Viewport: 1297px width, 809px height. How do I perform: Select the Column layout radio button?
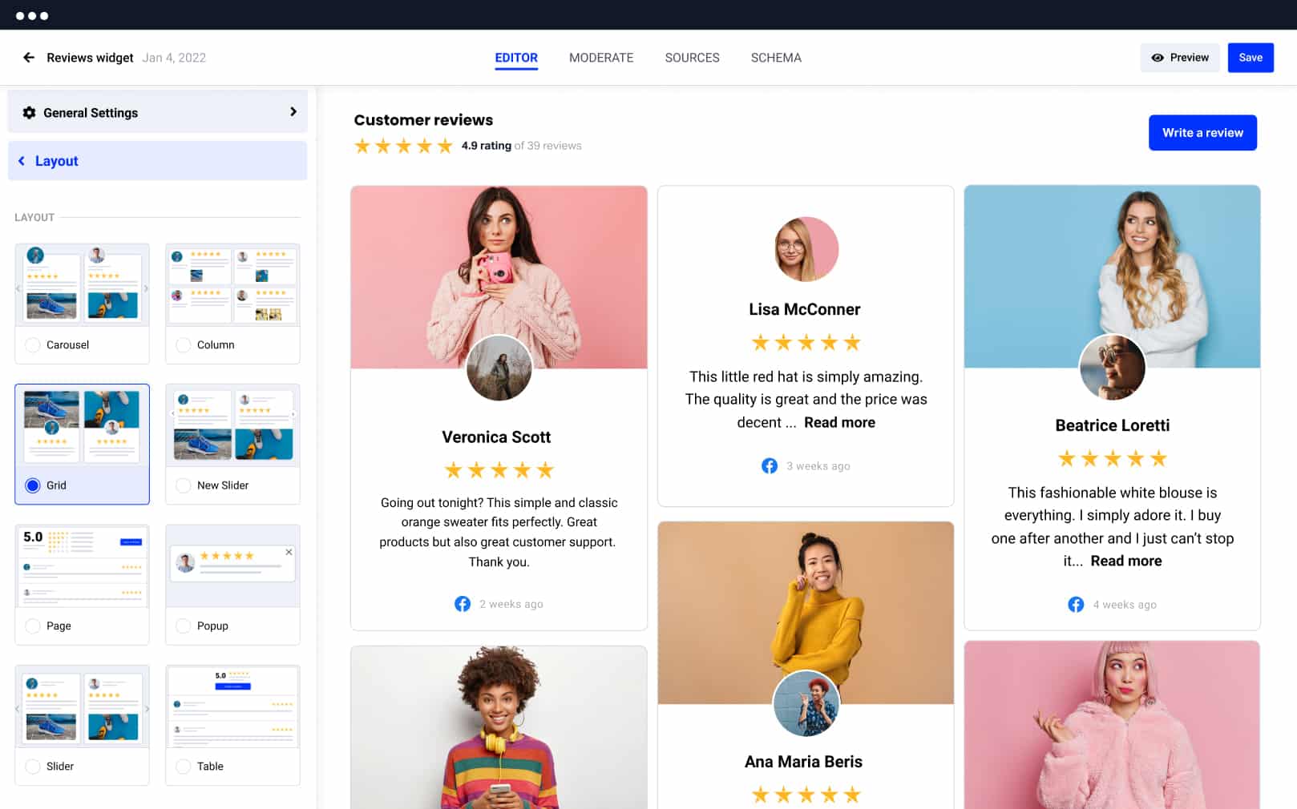pos(184,345)
